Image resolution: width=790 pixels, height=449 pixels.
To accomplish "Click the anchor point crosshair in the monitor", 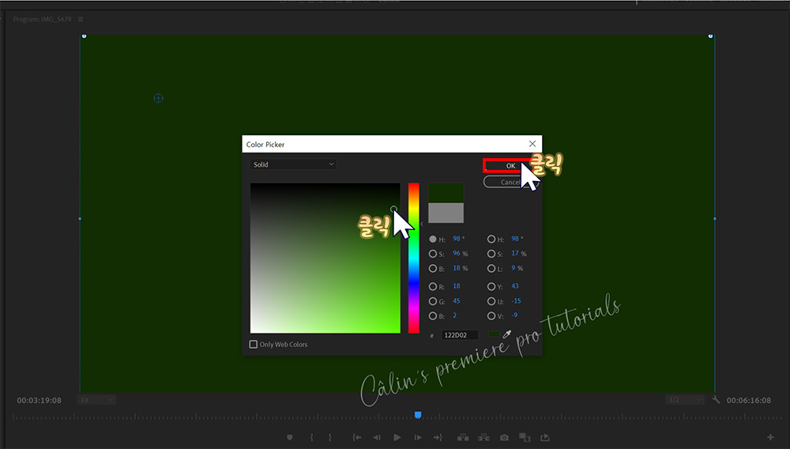I will point(158,98).
